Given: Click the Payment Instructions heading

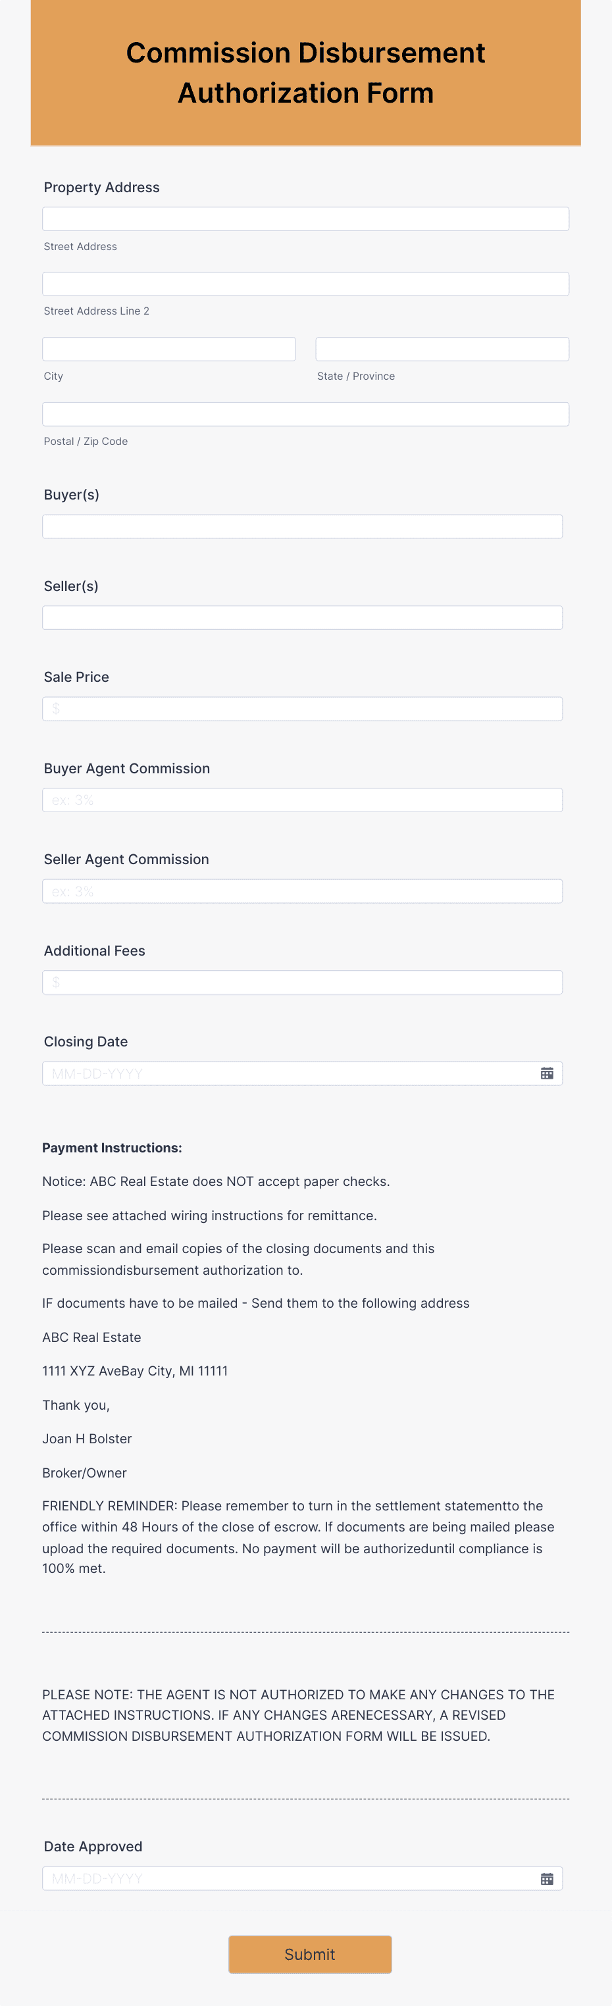Looking at the screenshot, I should (x=113, y=1147).
